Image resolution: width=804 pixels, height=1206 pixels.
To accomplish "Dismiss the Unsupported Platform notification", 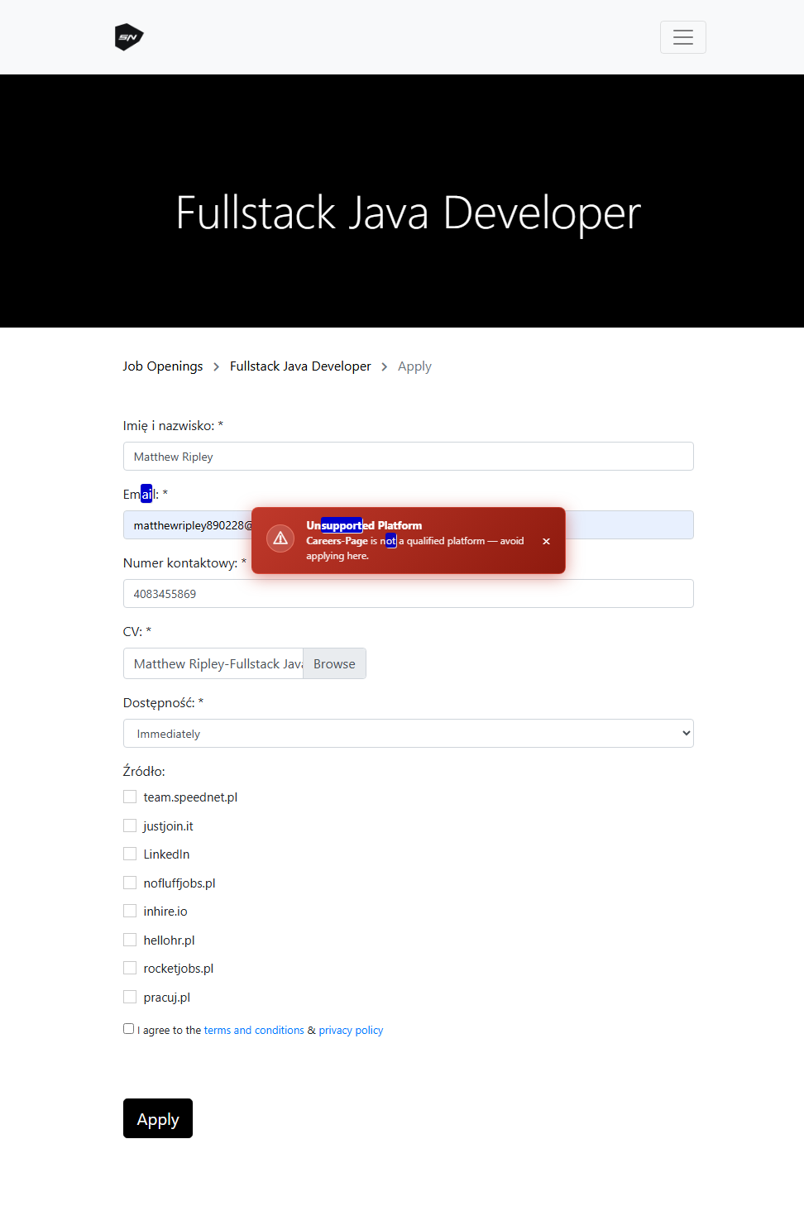I will pyautogui.click(x=546, y=541).
